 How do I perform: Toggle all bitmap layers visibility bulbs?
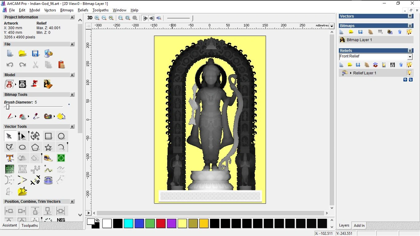tap(409, 32)
